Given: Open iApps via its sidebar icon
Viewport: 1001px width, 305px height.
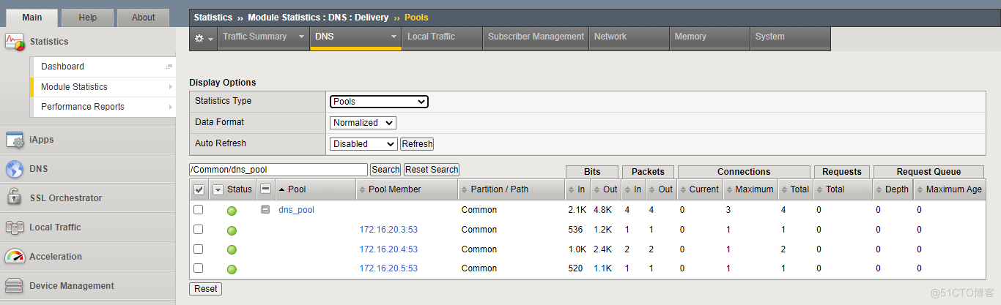Looking at the screenshot, I should [15, 140].
